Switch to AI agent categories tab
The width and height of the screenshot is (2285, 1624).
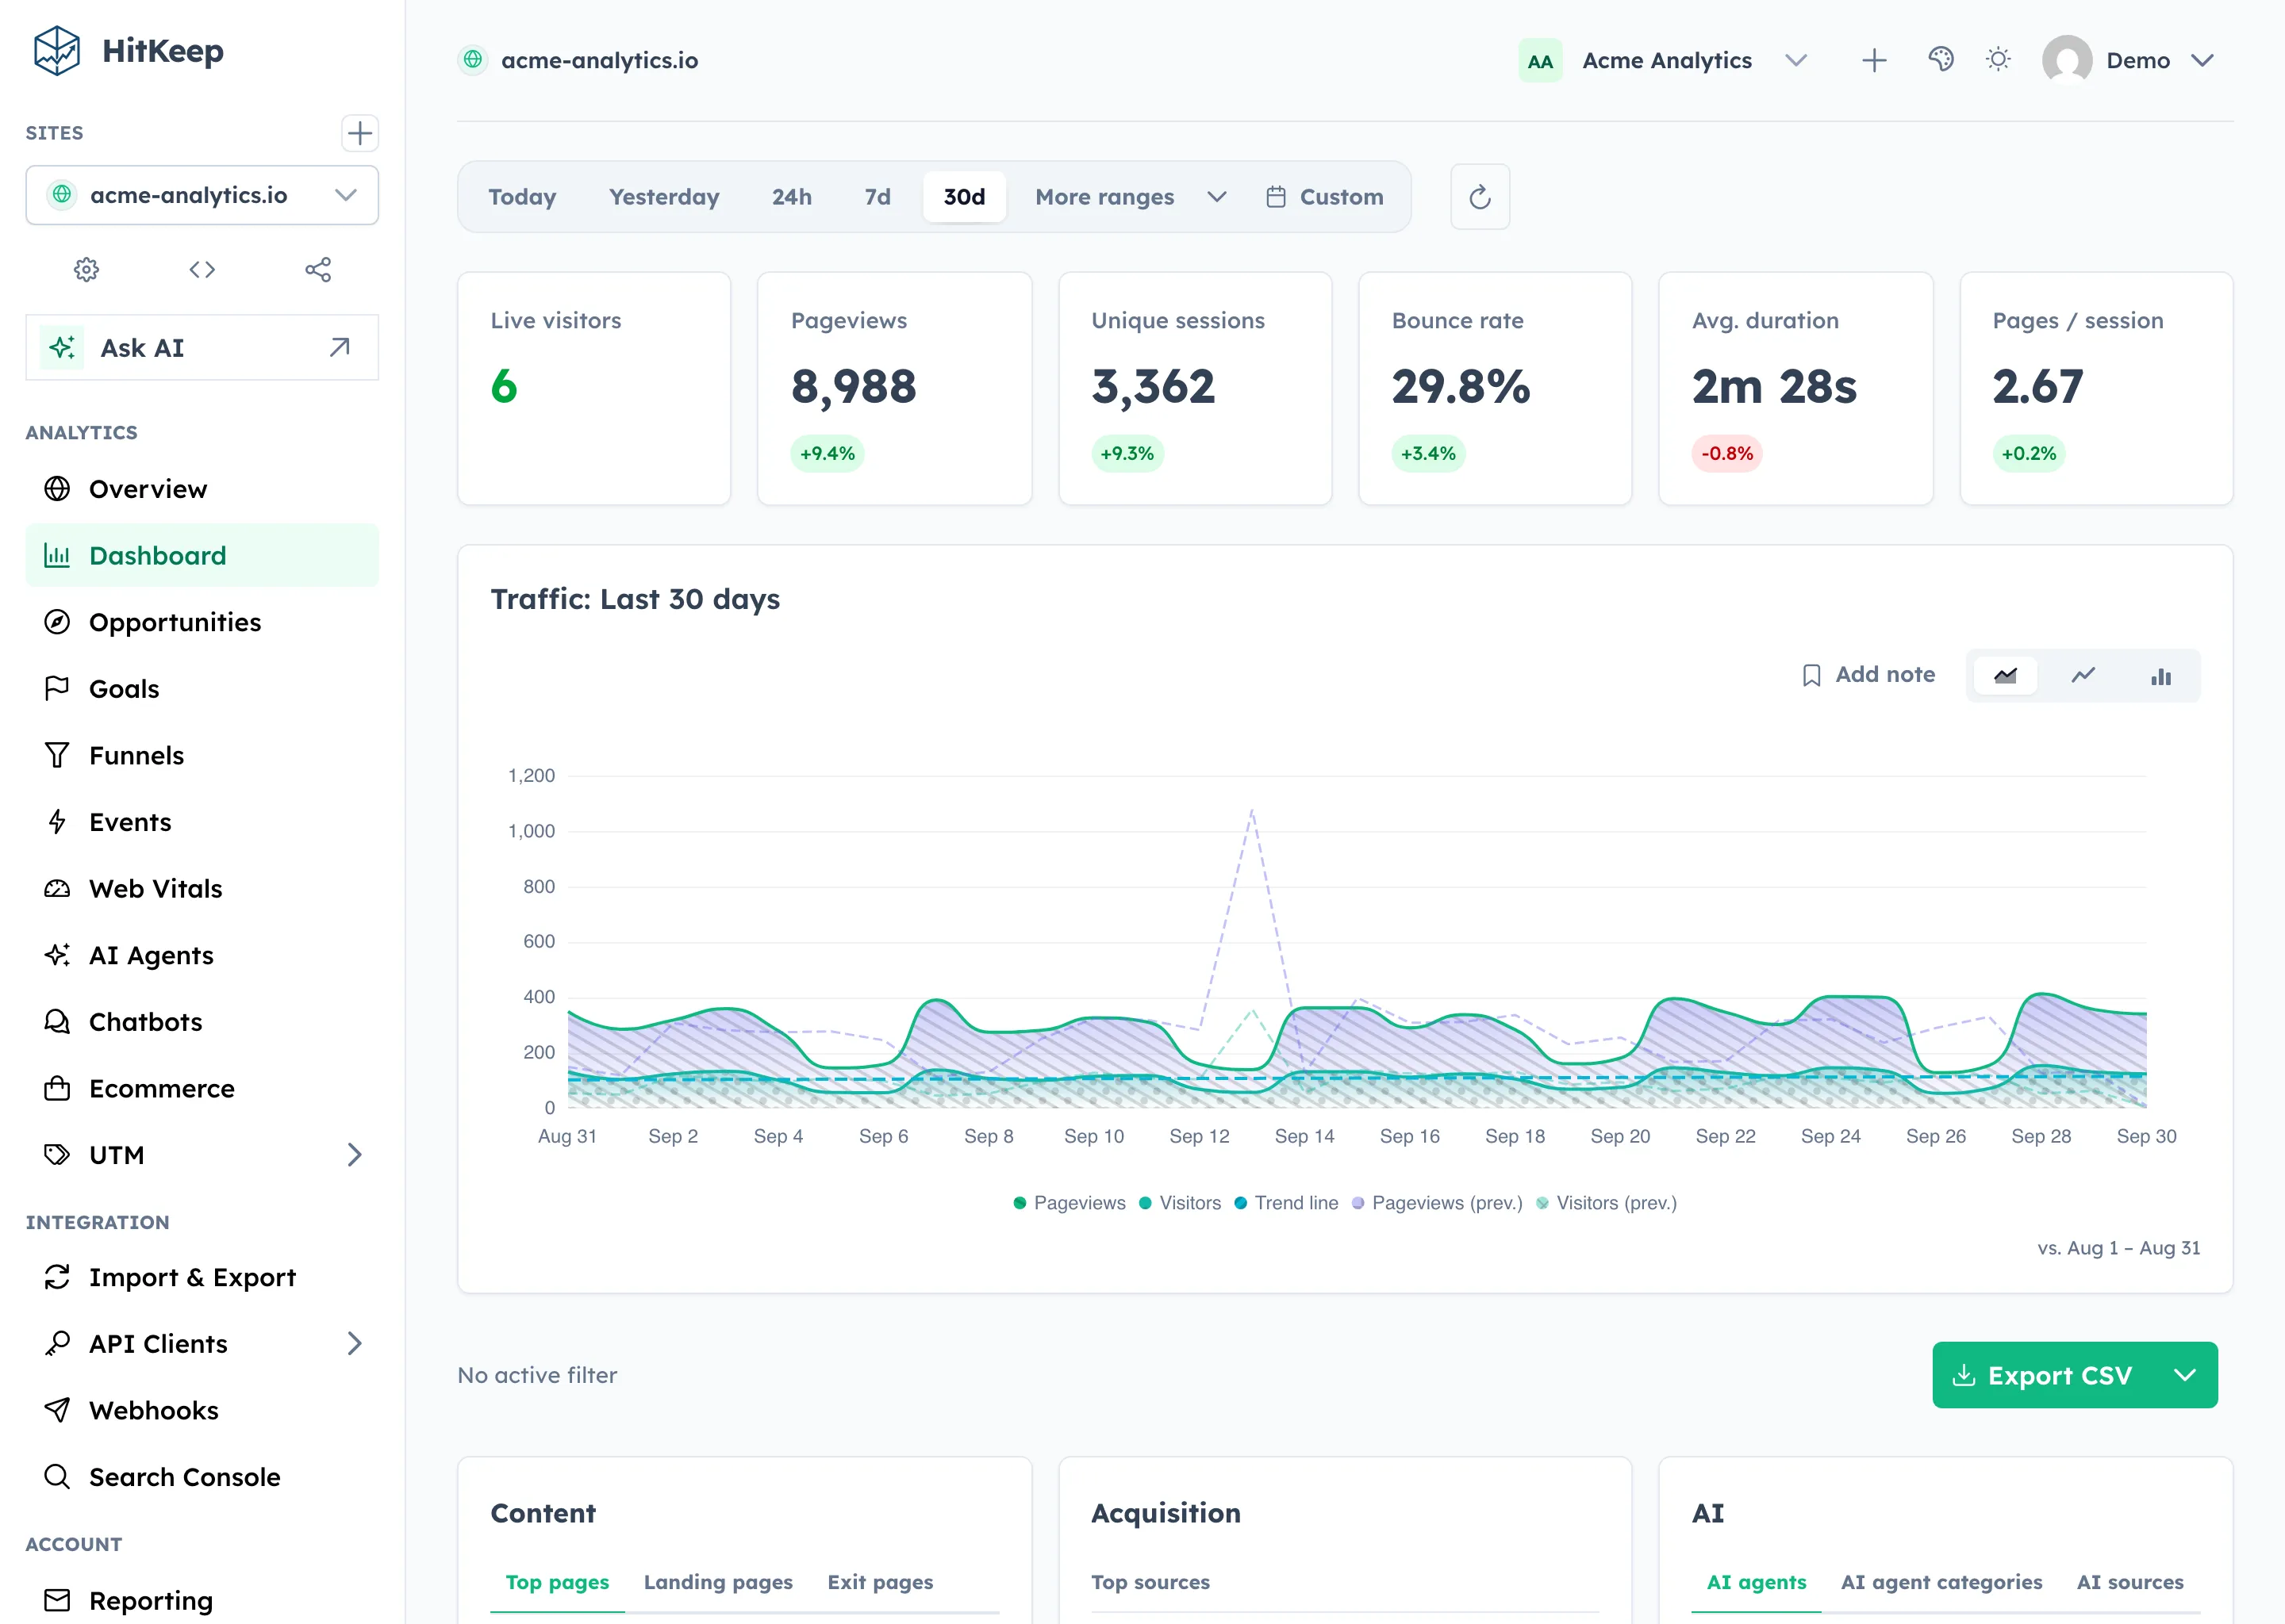[1941, 1583]
